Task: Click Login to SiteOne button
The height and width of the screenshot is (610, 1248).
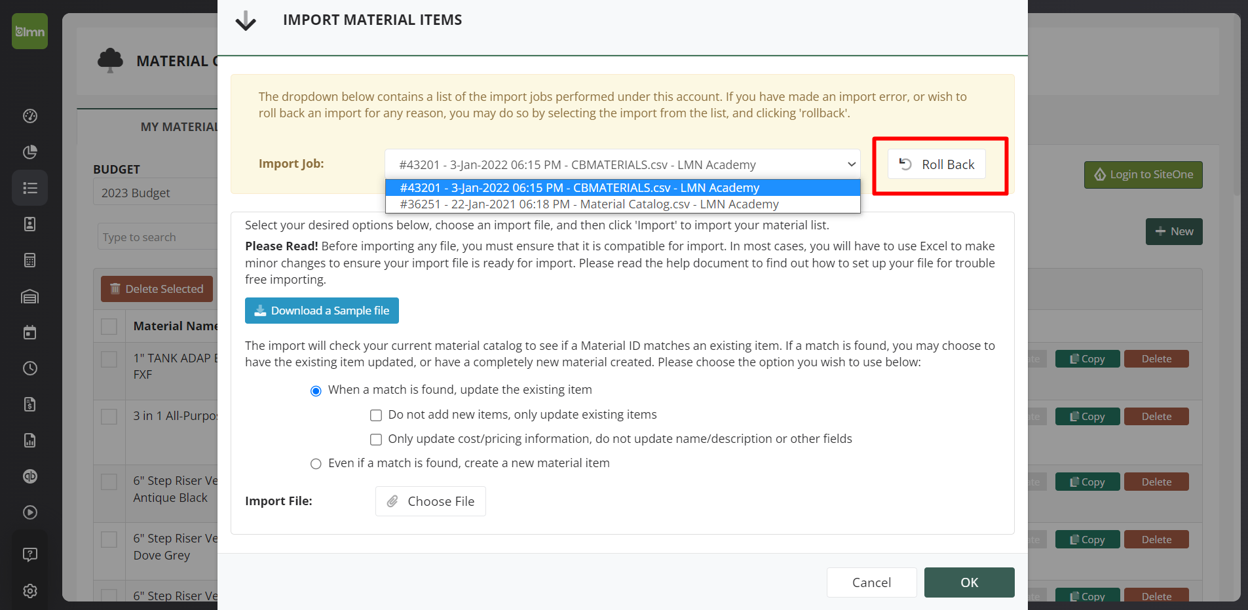Action: point(1143,175)
